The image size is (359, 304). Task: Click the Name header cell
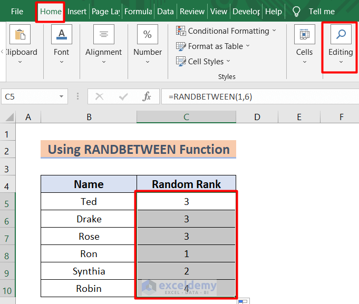89,184
